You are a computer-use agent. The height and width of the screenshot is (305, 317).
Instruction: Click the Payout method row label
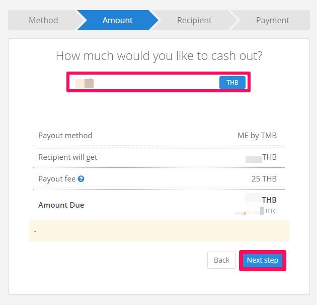tap(65, 136)
